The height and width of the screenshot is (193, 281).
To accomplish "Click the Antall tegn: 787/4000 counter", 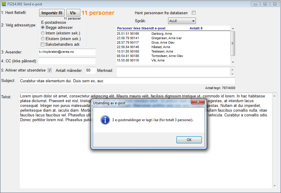I will click(x=220, y=88).
